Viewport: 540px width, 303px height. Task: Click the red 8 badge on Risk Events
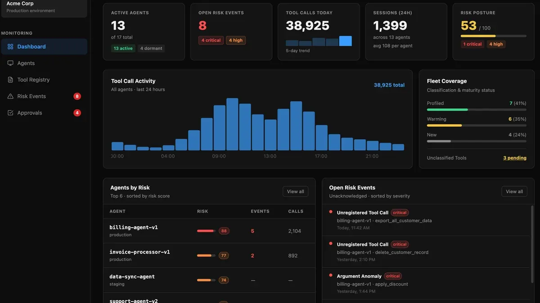tap(77, 96)
